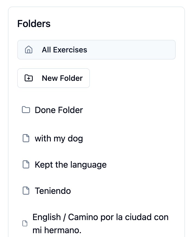Click the folder-plus icon in New Folder
194x237 pixels.
[29, 78]
